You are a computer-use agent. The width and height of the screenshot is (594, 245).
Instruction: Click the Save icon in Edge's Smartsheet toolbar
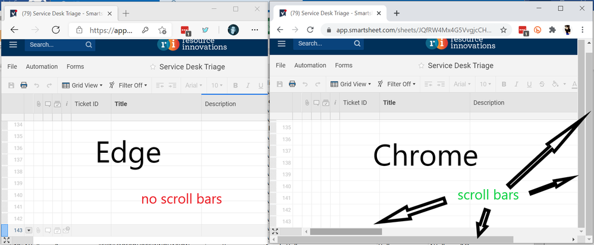(11, 85)
